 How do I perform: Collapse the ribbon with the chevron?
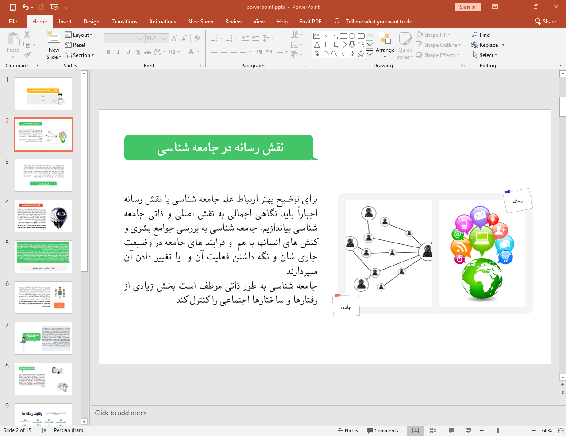[x=560, y=66]
